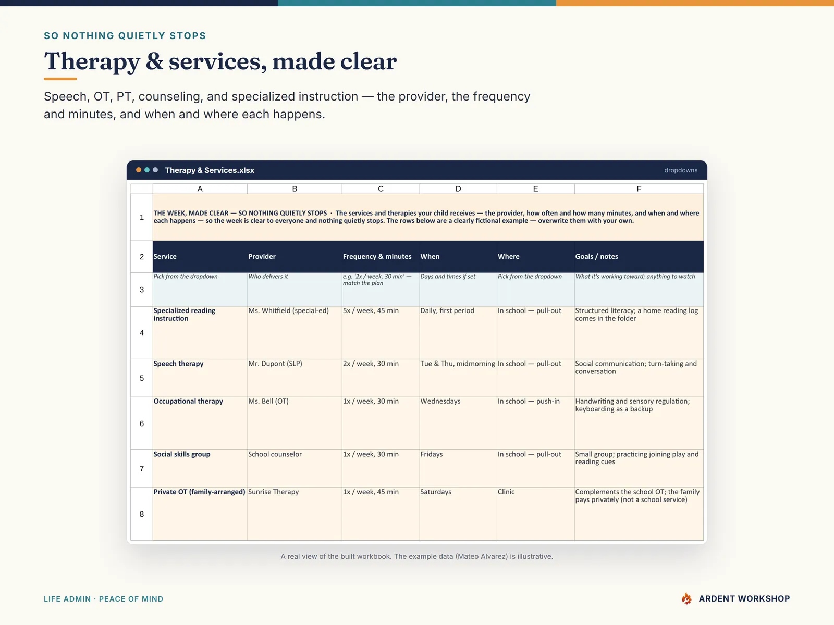Click the 'Where' header cell
The height and width of the screenshot is (625, 834).
point(535,257)
